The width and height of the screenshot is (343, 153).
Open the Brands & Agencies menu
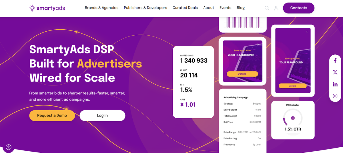101,8
